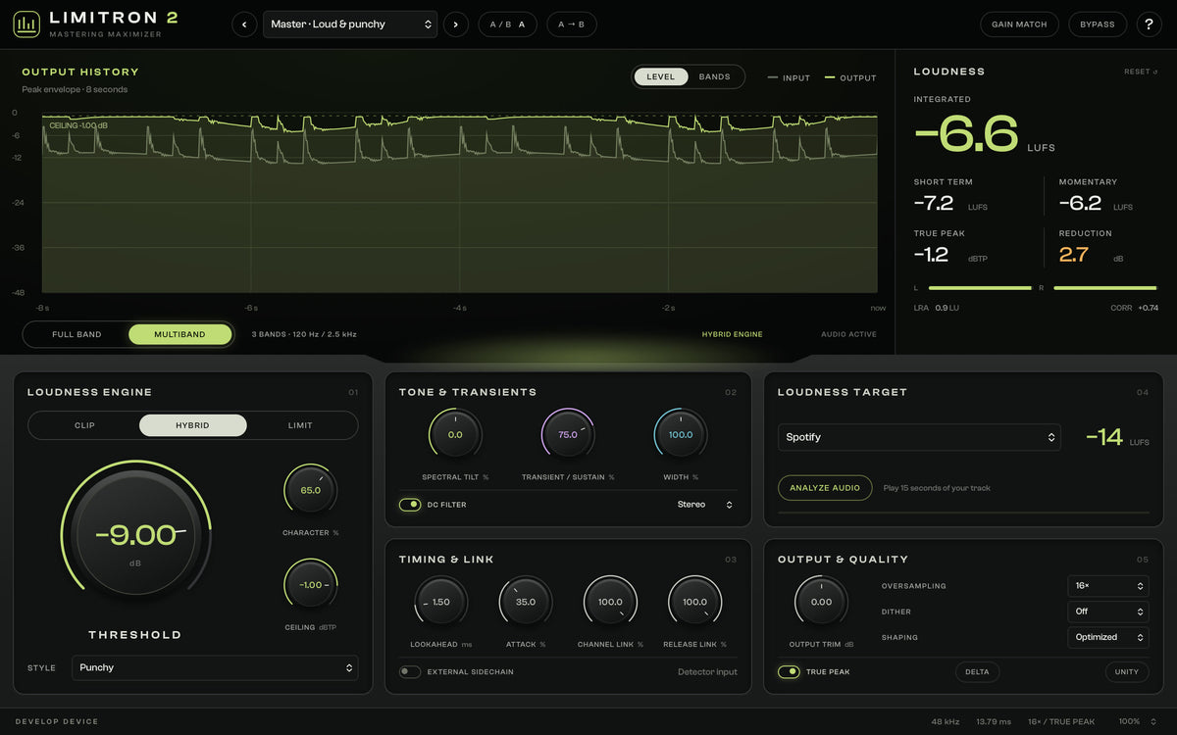Open the Style dropdown showing Punchy
Viewport: 1177px width, 735px height.
click(215, 667)
